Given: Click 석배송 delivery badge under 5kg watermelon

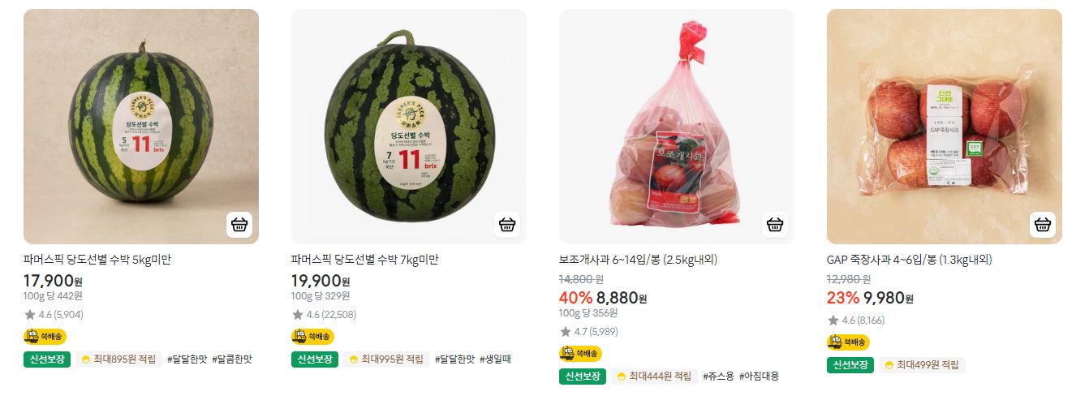Looking at the screenshot, I should click(x=45, y=336).
